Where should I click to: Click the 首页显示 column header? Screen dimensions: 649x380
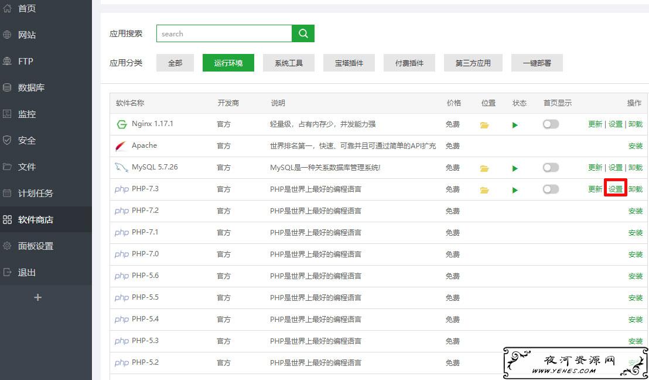click(558, 103)
